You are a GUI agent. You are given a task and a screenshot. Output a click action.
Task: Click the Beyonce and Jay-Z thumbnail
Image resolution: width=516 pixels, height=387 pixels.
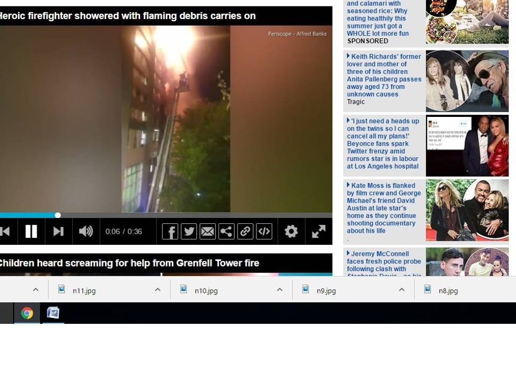[467, 146]
